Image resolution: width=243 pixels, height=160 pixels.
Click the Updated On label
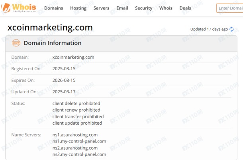[24, 92]
